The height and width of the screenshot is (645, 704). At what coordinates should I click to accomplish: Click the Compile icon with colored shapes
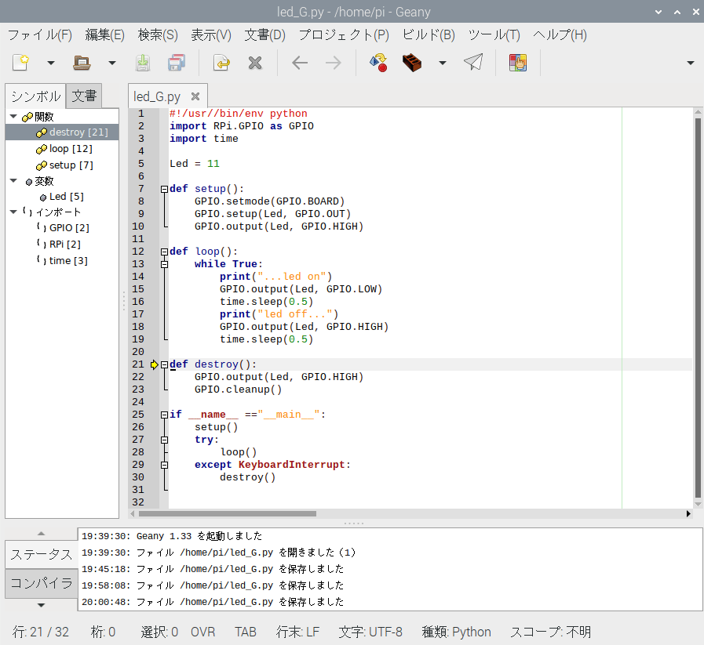click(378, 63)
